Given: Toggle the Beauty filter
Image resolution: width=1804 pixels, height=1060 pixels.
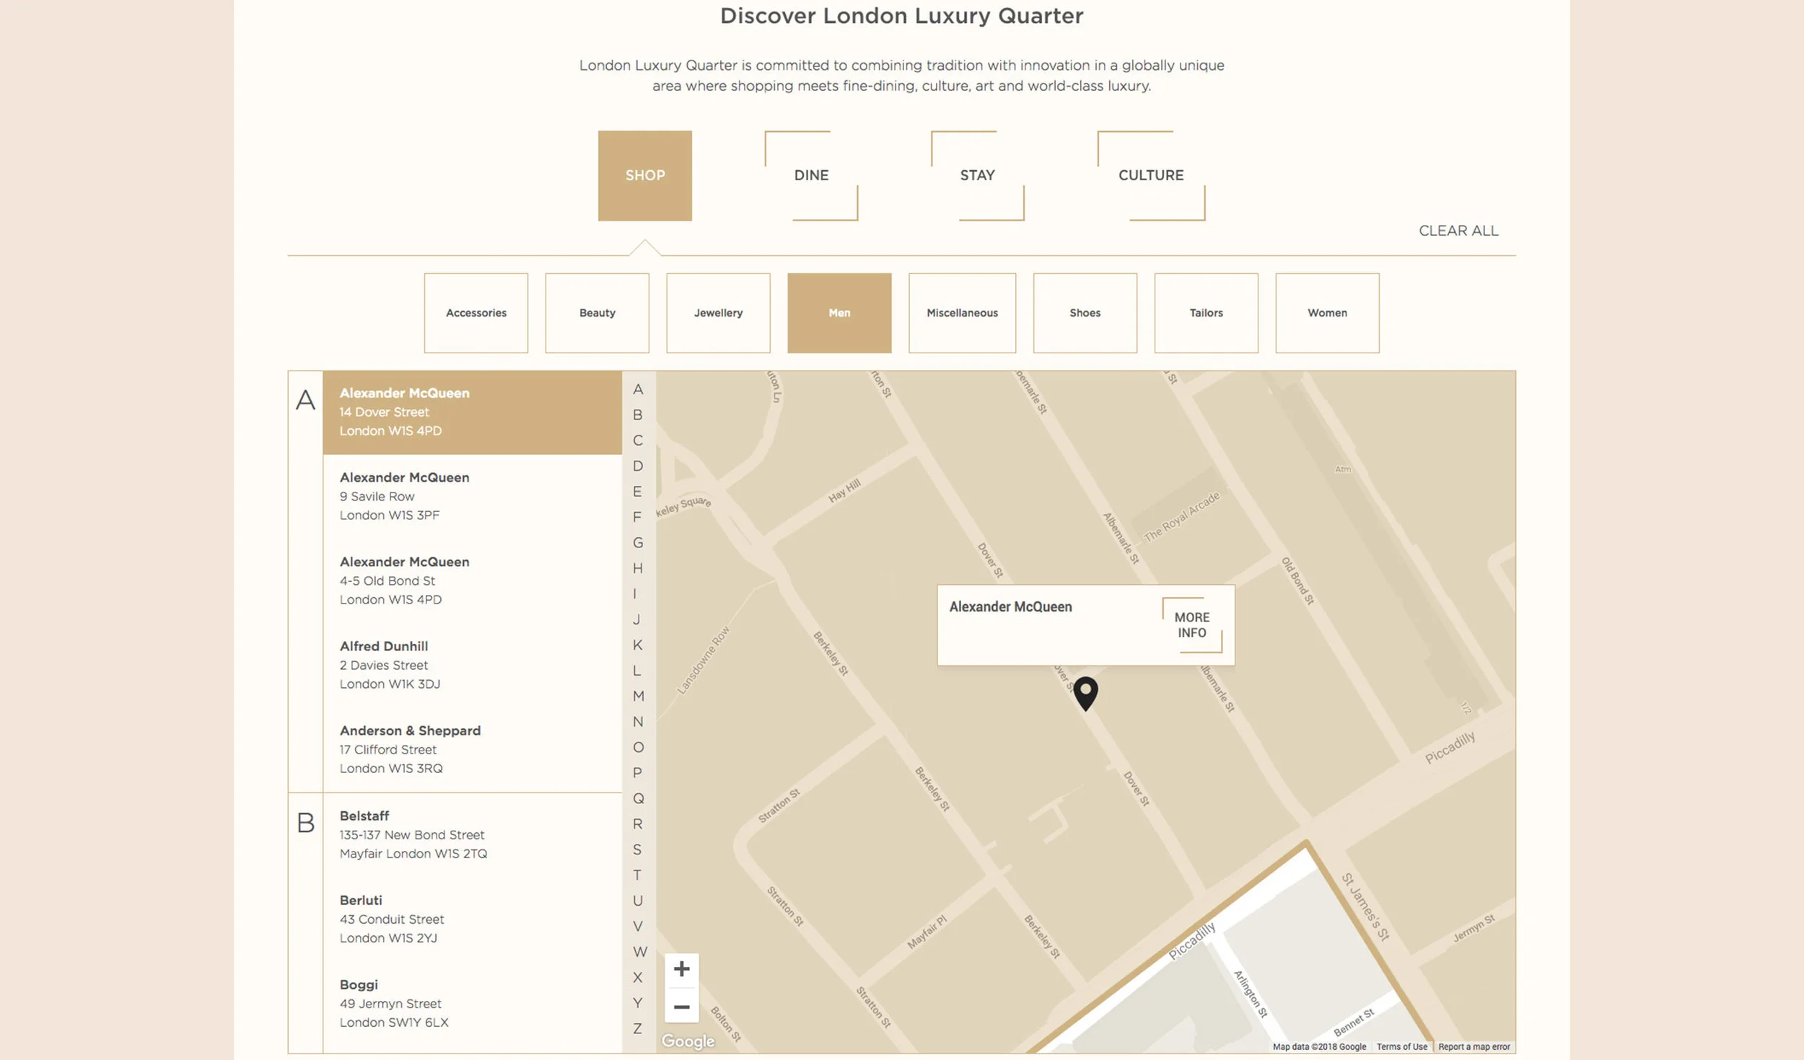Looking at the screenshot, I should pyautogui.click(x=597, y=313).
